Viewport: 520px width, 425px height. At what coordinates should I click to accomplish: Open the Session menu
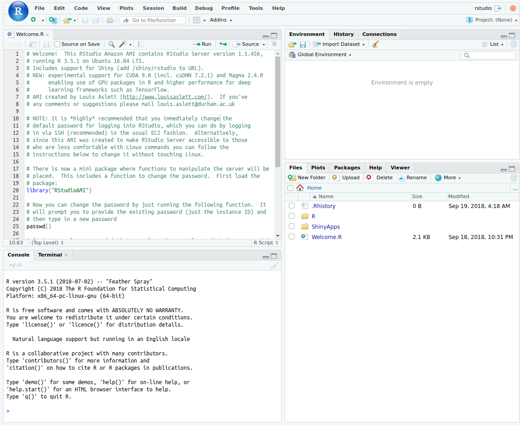(153, 8)
